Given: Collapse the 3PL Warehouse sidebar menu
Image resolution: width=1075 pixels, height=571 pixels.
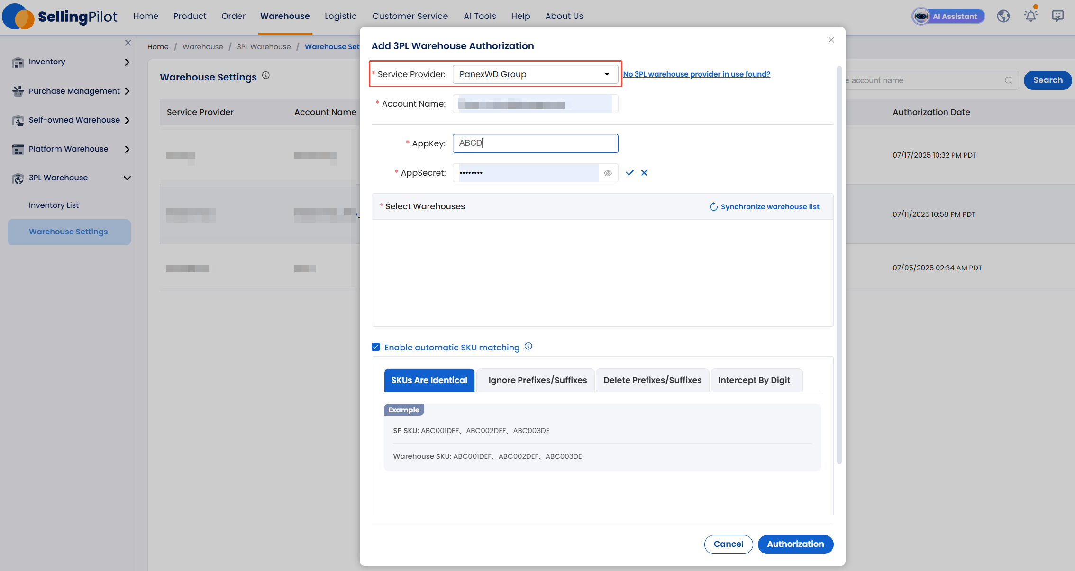Looking at the screenshot, I should point(127,178).
